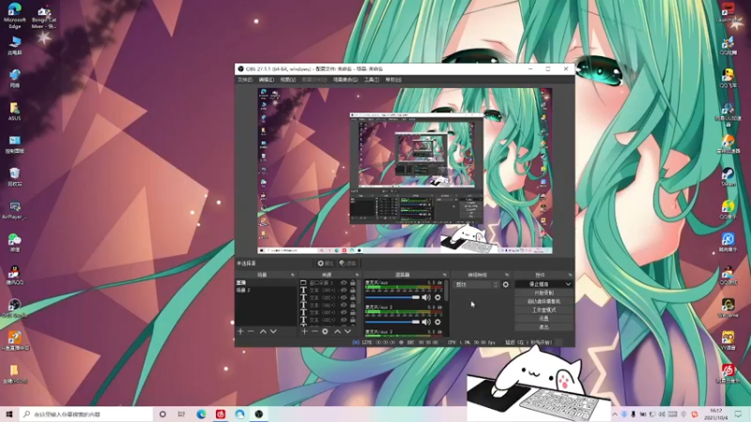
Task: Open 文件(F) menu in OBS
Action: (245, 80)
